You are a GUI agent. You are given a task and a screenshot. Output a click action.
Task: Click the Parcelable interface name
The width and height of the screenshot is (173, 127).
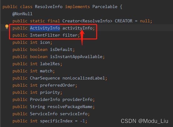pyautogui.click(x=105, y=7)
